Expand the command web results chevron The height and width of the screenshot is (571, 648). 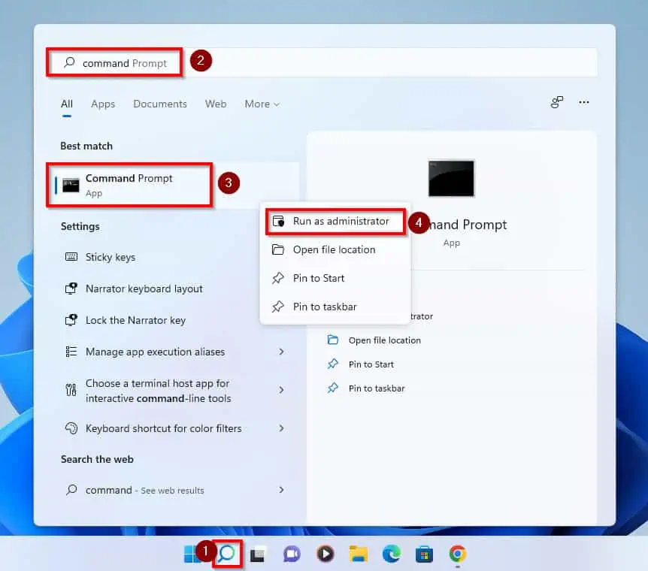(x=281, y=490)
